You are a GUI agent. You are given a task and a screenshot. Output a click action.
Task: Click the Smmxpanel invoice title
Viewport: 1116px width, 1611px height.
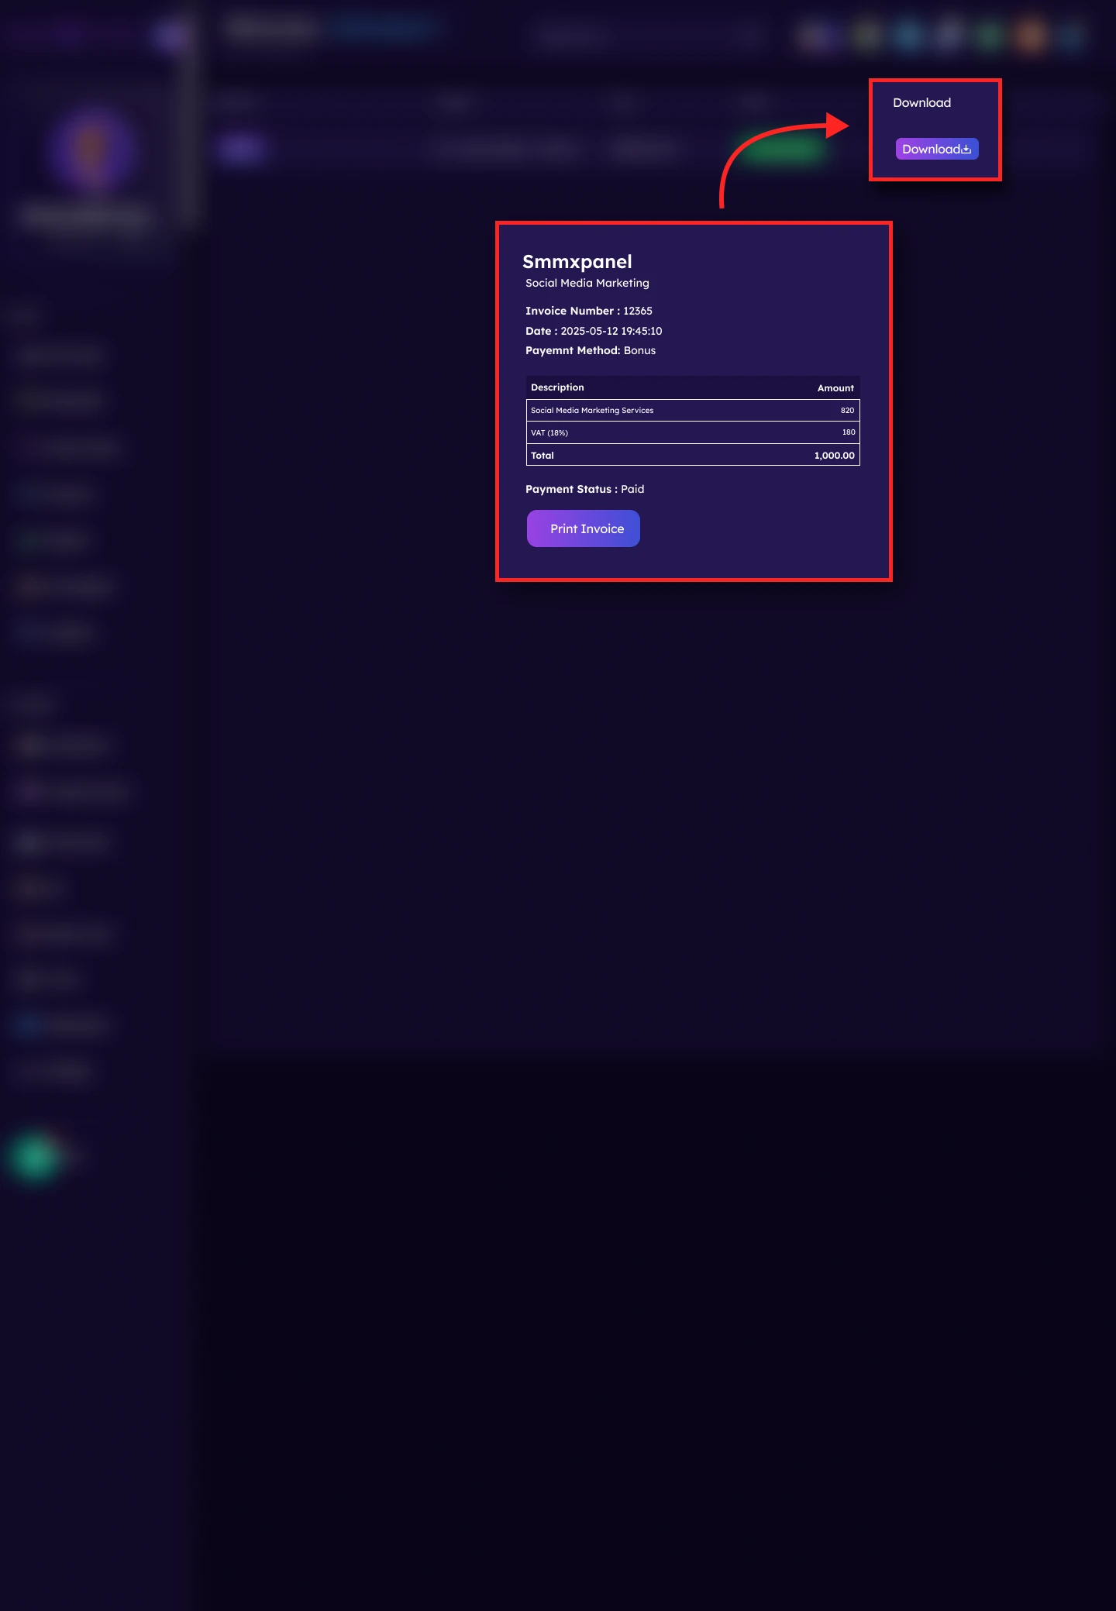(x=577, y=262)
